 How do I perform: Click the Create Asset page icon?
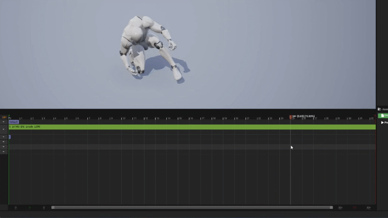pos(383,115)
